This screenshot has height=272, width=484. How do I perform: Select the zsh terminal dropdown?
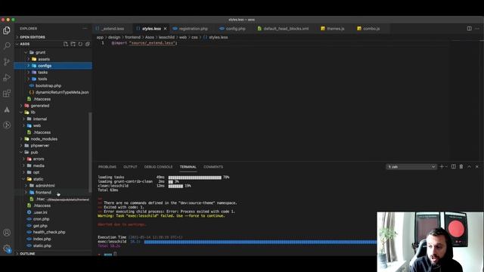tap(411, 167)
